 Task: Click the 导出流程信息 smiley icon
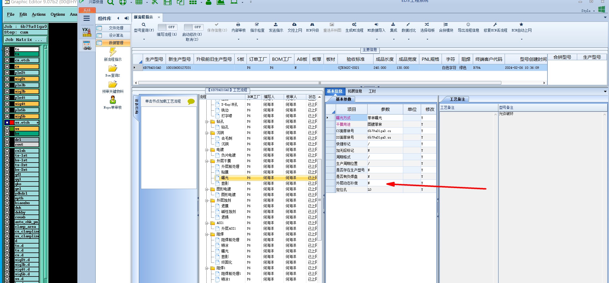[x=468, y=25]
